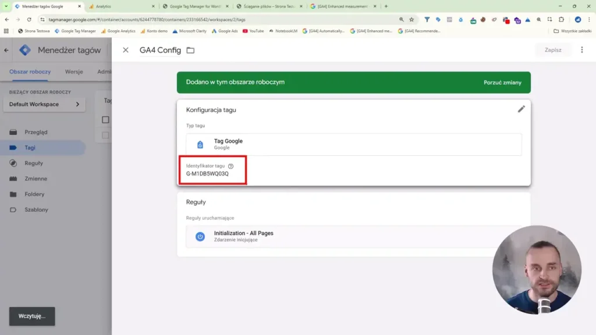Viewport: 596px width, 335px height.
Task: Click the address bar URL
Action: coord(147,20)
